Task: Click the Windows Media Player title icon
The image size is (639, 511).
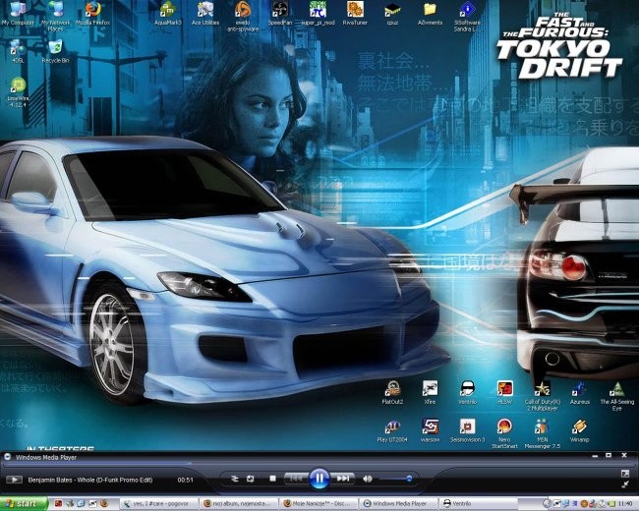Action: 7,457
